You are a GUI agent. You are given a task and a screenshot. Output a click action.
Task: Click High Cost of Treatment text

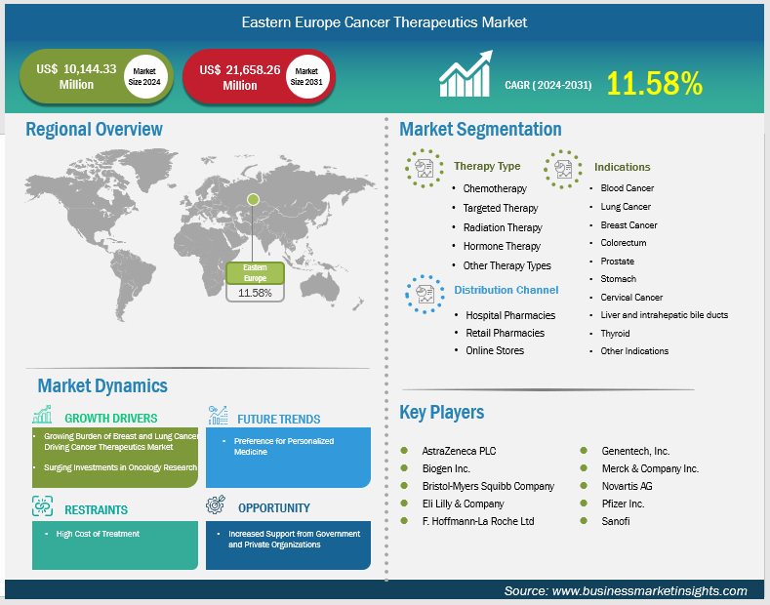pyautogui.click(x=98, y=534)
